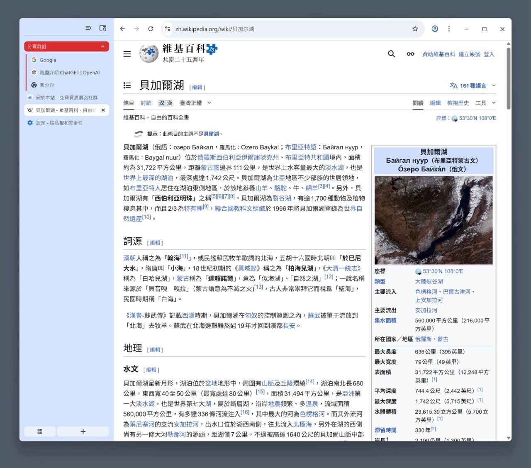Open Wikipedia hamburger main menu
The height and width of the screenshot is (468, 531).
pyautogui.click(x=127, y=54)
